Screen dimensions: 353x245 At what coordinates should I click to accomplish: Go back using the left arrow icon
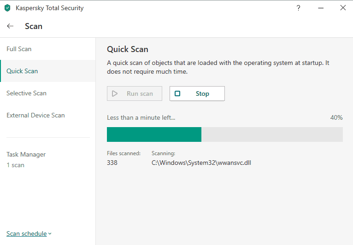click(10, 26)
